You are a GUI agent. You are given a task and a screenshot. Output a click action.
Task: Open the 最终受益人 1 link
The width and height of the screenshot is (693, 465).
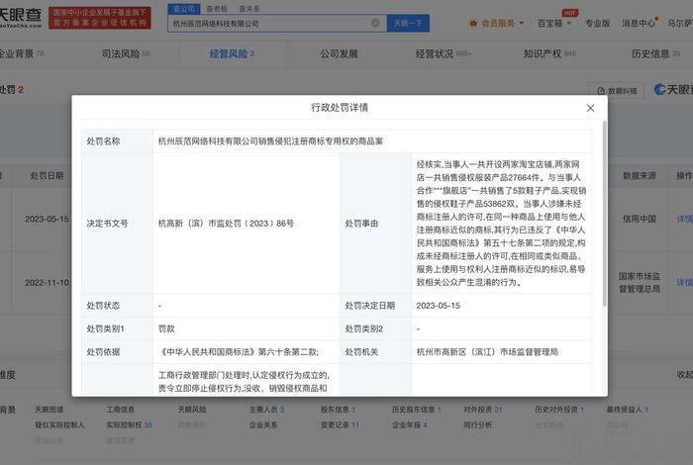click(628, 410)
